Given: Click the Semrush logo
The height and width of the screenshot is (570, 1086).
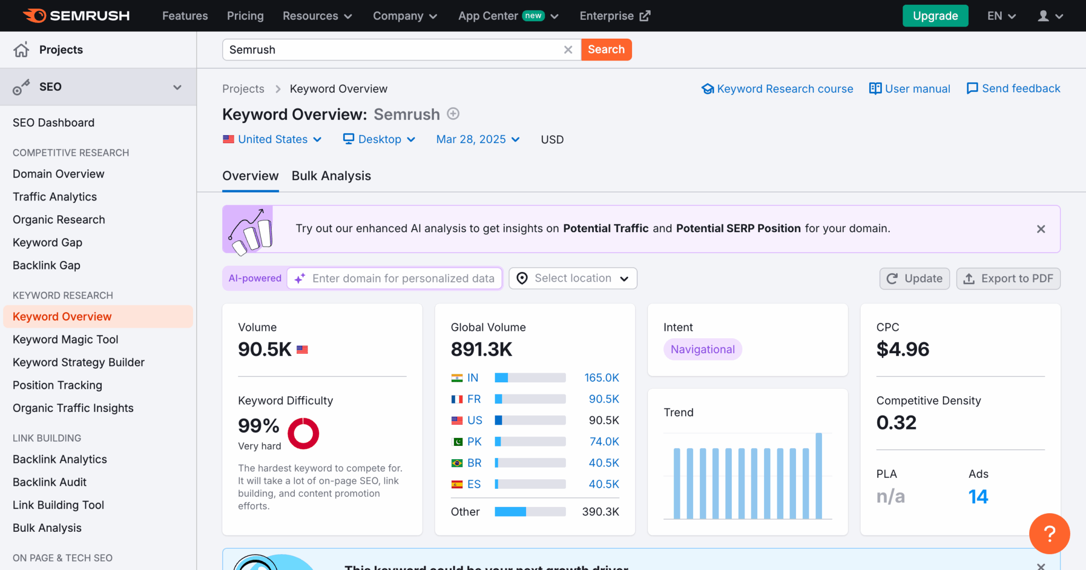Looking at the screenshot, I should [x=76, y=15].
